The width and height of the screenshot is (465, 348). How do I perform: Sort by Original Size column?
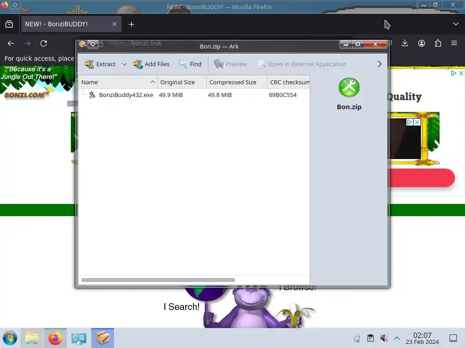click(182, 82)
